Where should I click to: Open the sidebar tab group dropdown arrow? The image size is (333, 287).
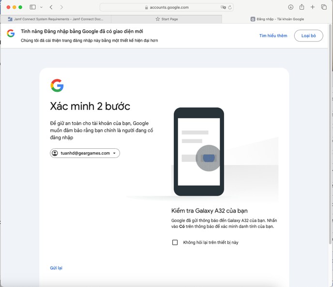[41, 7]
